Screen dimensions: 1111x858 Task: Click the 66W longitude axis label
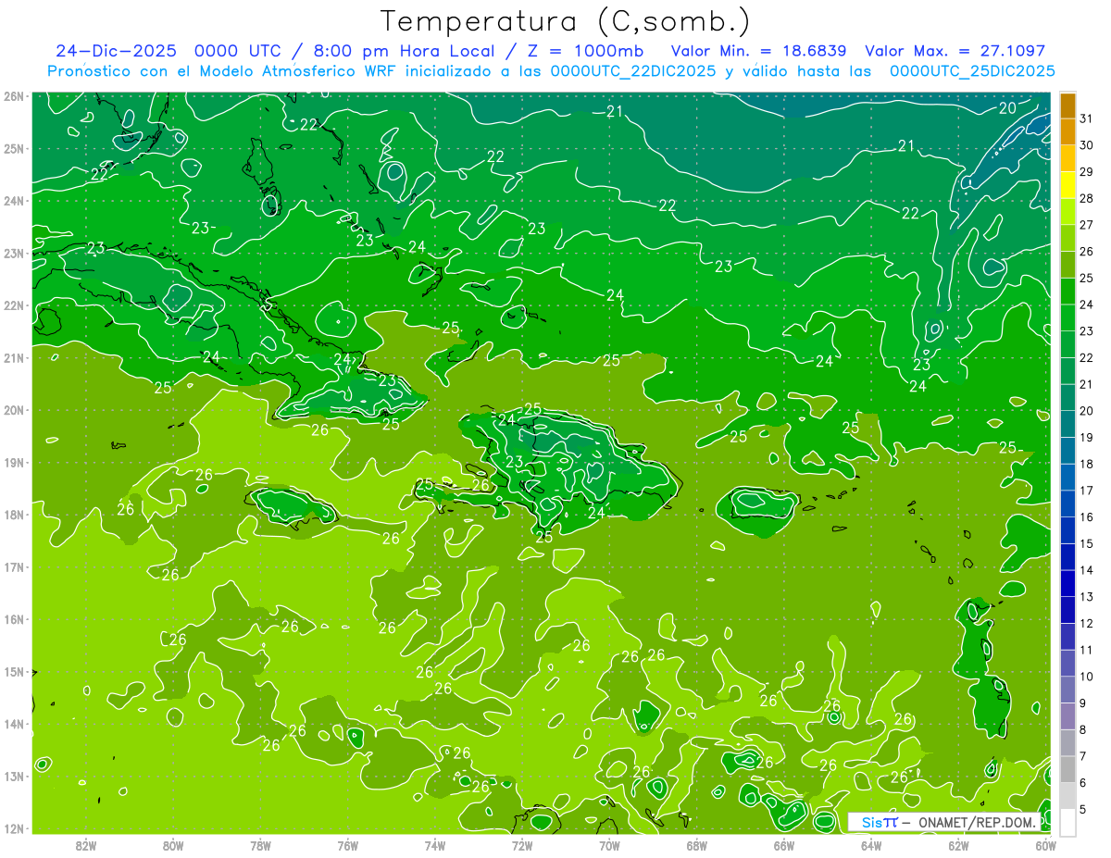[x=784, y=844]
